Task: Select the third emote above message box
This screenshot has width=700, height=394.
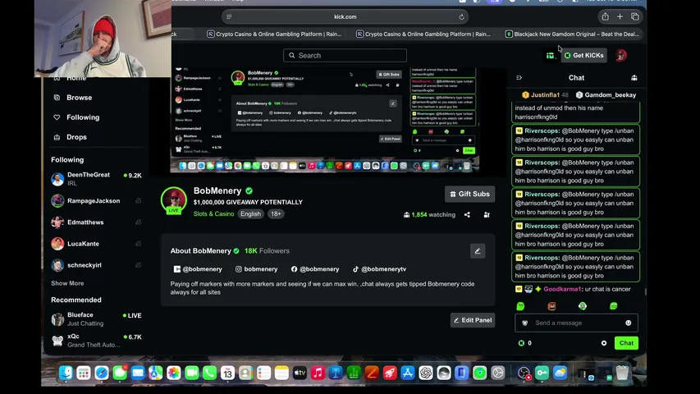Action: [583, 306]
